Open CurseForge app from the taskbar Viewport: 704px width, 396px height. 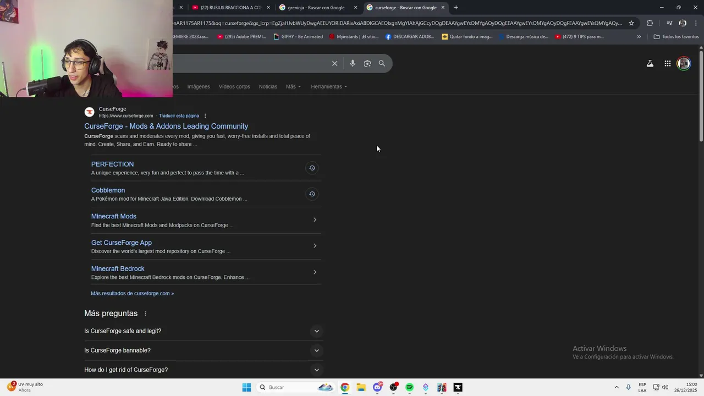(x=458, y=387)
